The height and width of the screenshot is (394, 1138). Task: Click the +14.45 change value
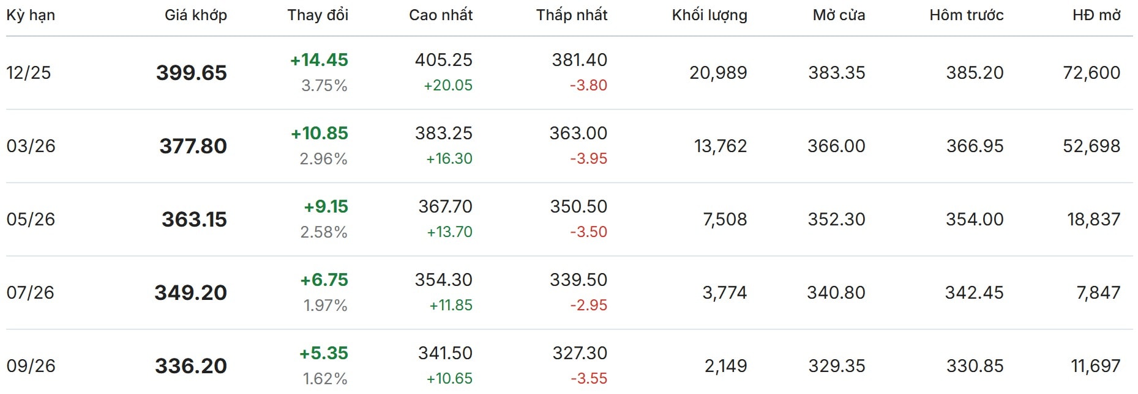319,60
